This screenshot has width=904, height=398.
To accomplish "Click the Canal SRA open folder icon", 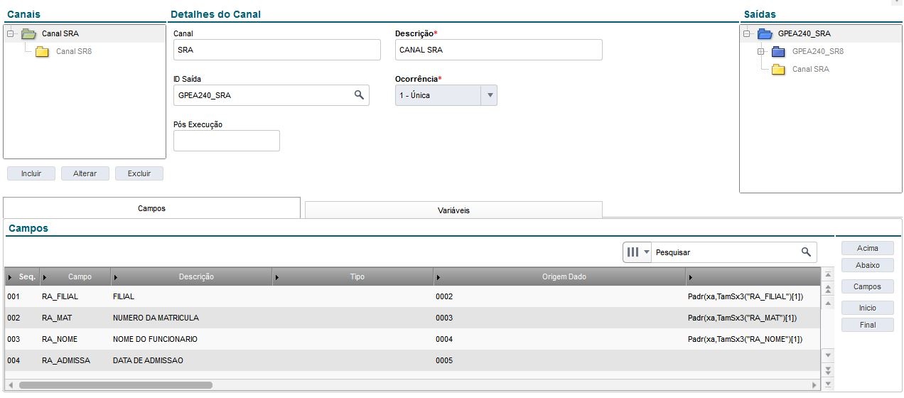I will pos(28,33).
